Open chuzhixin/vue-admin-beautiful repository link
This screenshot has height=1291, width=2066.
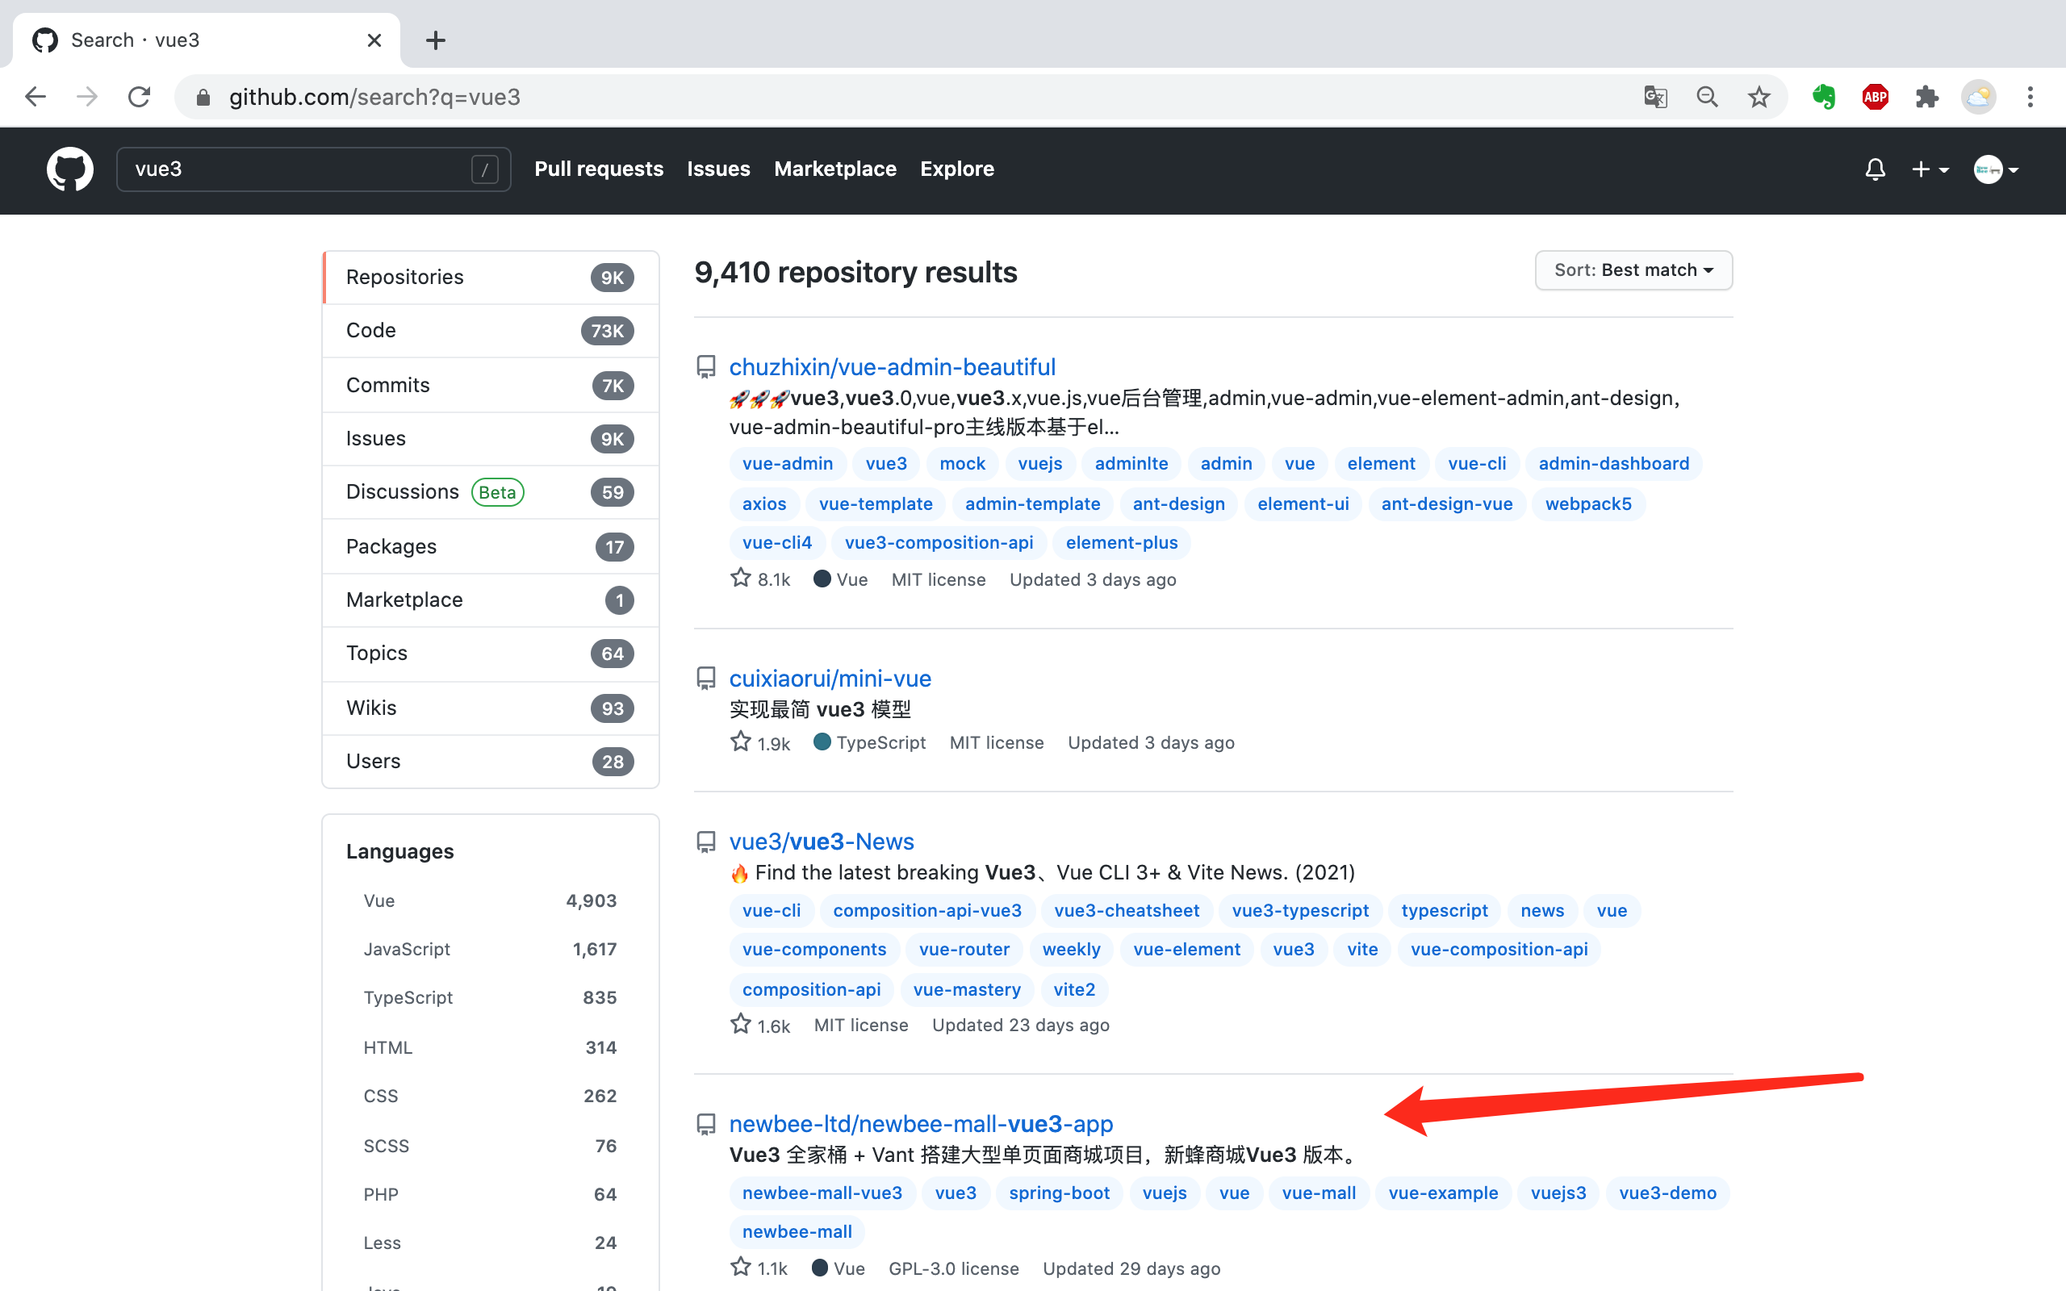pos(893,366)
